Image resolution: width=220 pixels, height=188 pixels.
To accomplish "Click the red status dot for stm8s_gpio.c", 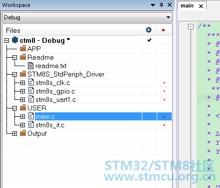I will click(x=164, y=91).
